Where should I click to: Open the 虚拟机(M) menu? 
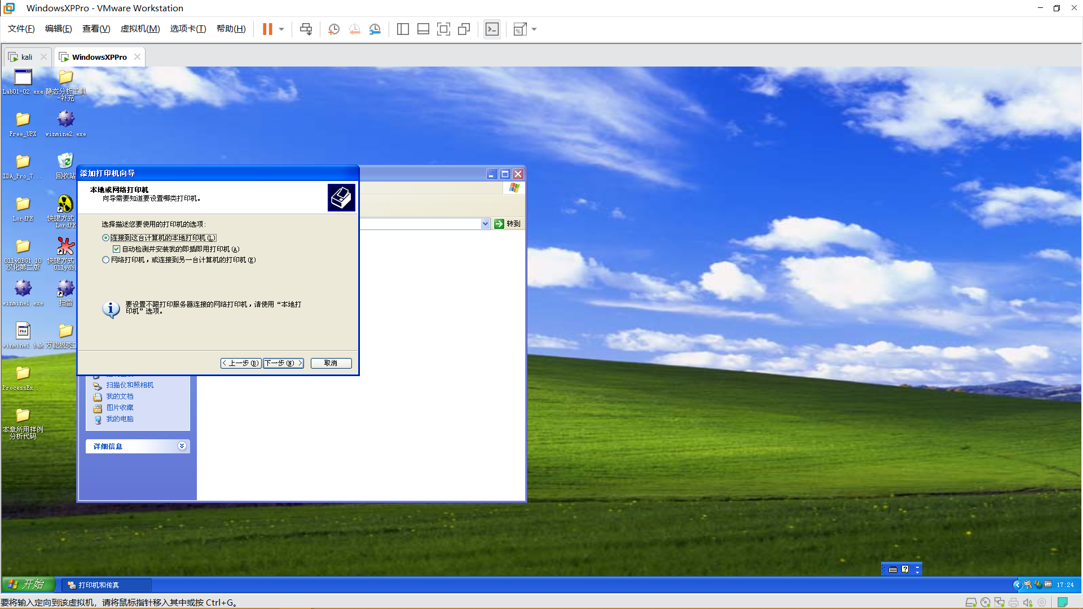click(x=140, y=29)
